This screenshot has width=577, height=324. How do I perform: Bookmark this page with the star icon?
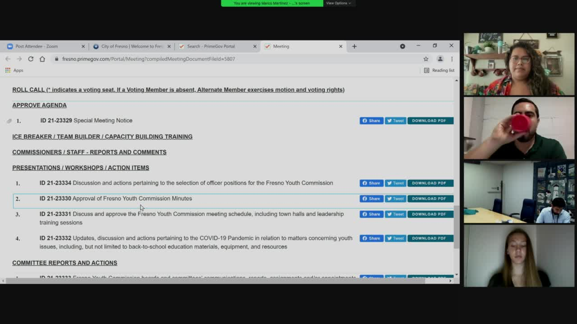[426, 59]
